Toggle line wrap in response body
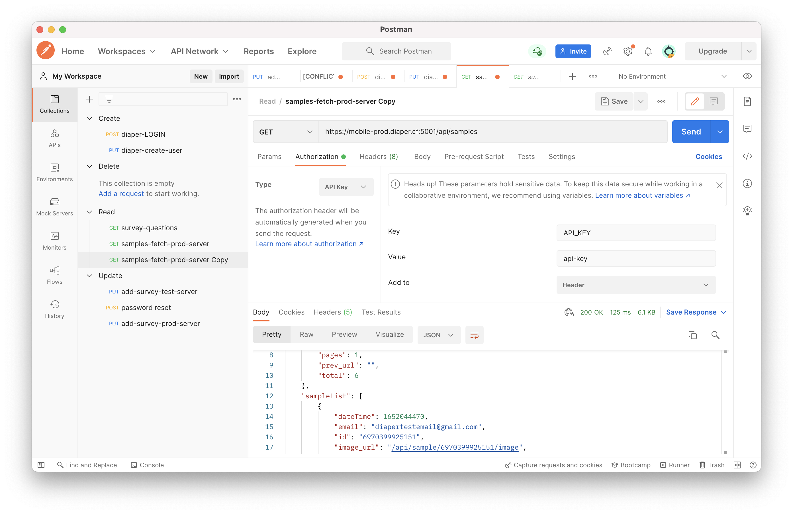 [x=474, y=335]
